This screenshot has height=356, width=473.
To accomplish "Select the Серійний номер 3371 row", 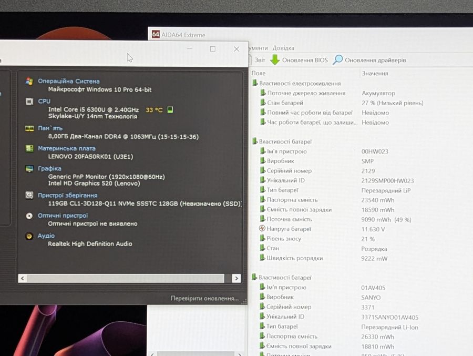I will [x=317, y=307].
